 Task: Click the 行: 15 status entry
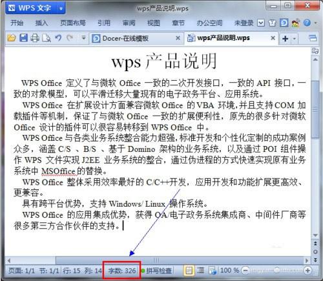(72, 271)
